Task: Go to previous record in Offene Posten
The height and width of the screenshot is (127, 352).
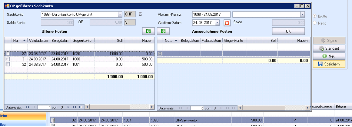Action: 34,107
